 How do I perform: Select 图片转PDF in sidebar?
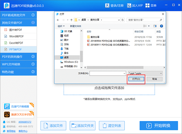(18, 30)
